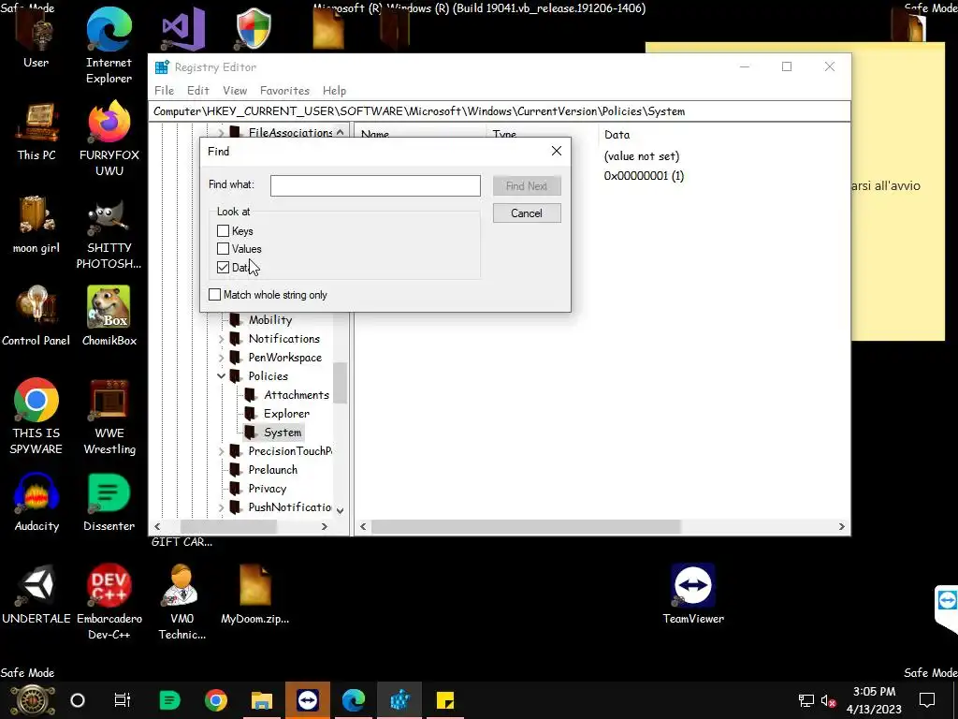Image resolution: width=958 pixels, height=719 pixels.
Task: Open Microsoft Edge from taskbar
Action: pos(354,700)
